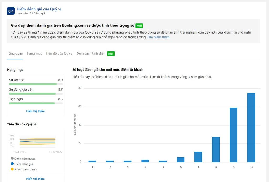Open the 'Xem cách tính điểm' tab
269x182 pixels.
click(x=92, y=53)
